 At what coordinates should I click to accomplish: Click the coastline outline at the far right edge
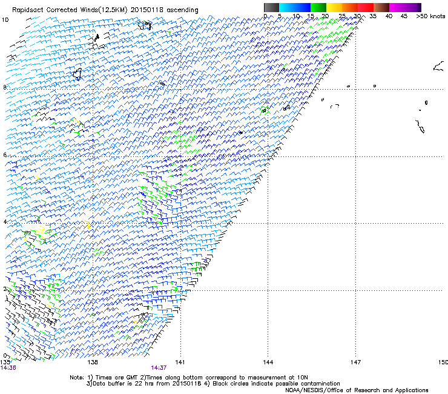[439, 67]
